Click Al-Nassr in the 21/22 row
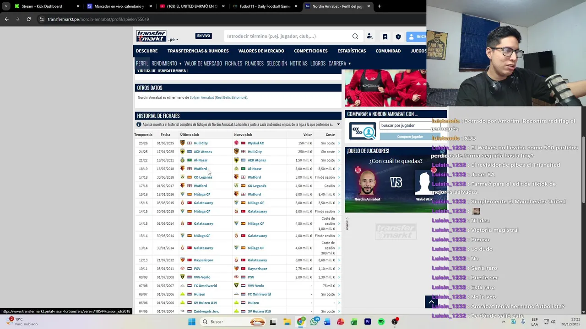Viewport: 586px width, 329px height. (201, 160)
